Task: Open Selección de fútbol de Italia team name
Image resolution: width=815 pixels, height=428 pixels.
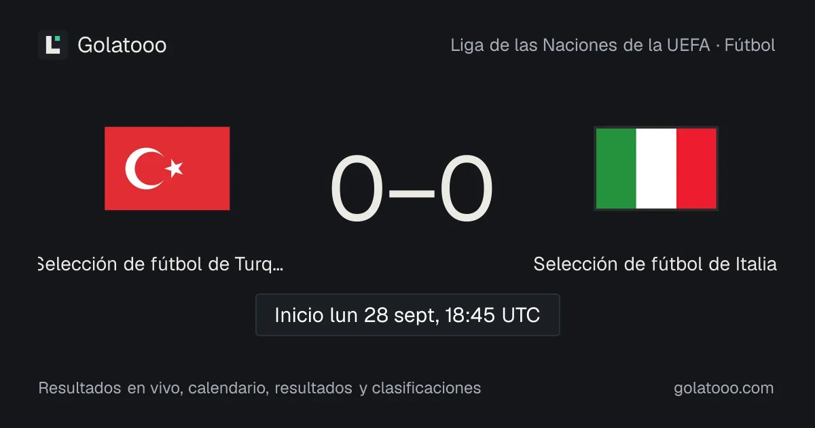Action: [x=655, y=264]
